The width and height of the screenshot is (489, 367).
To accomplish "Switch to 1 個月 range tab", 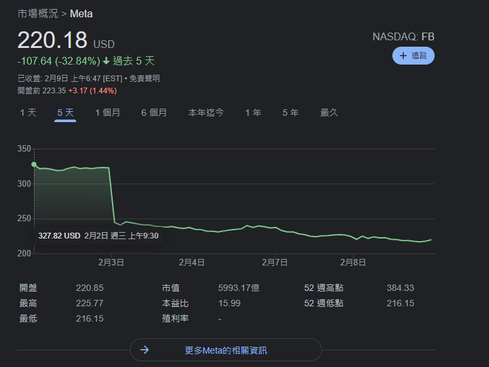I will click(108, 113).
